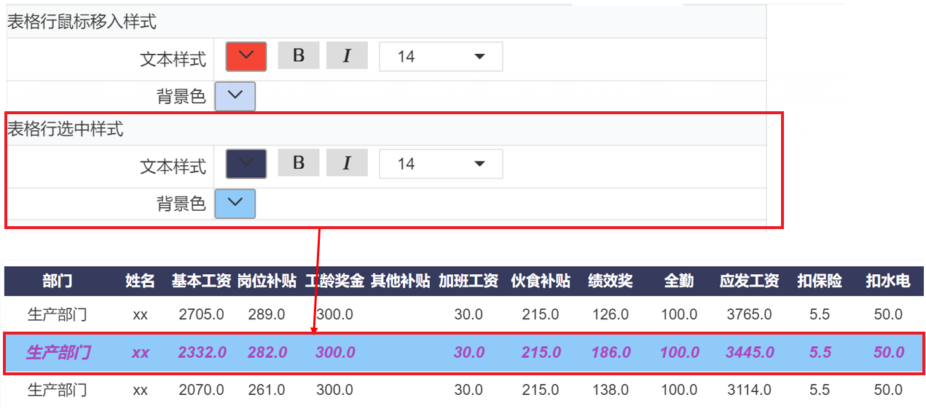Screen dimensions: 926x408
Task: Select the cell with value 289.0
Action: tap(267, 315)
